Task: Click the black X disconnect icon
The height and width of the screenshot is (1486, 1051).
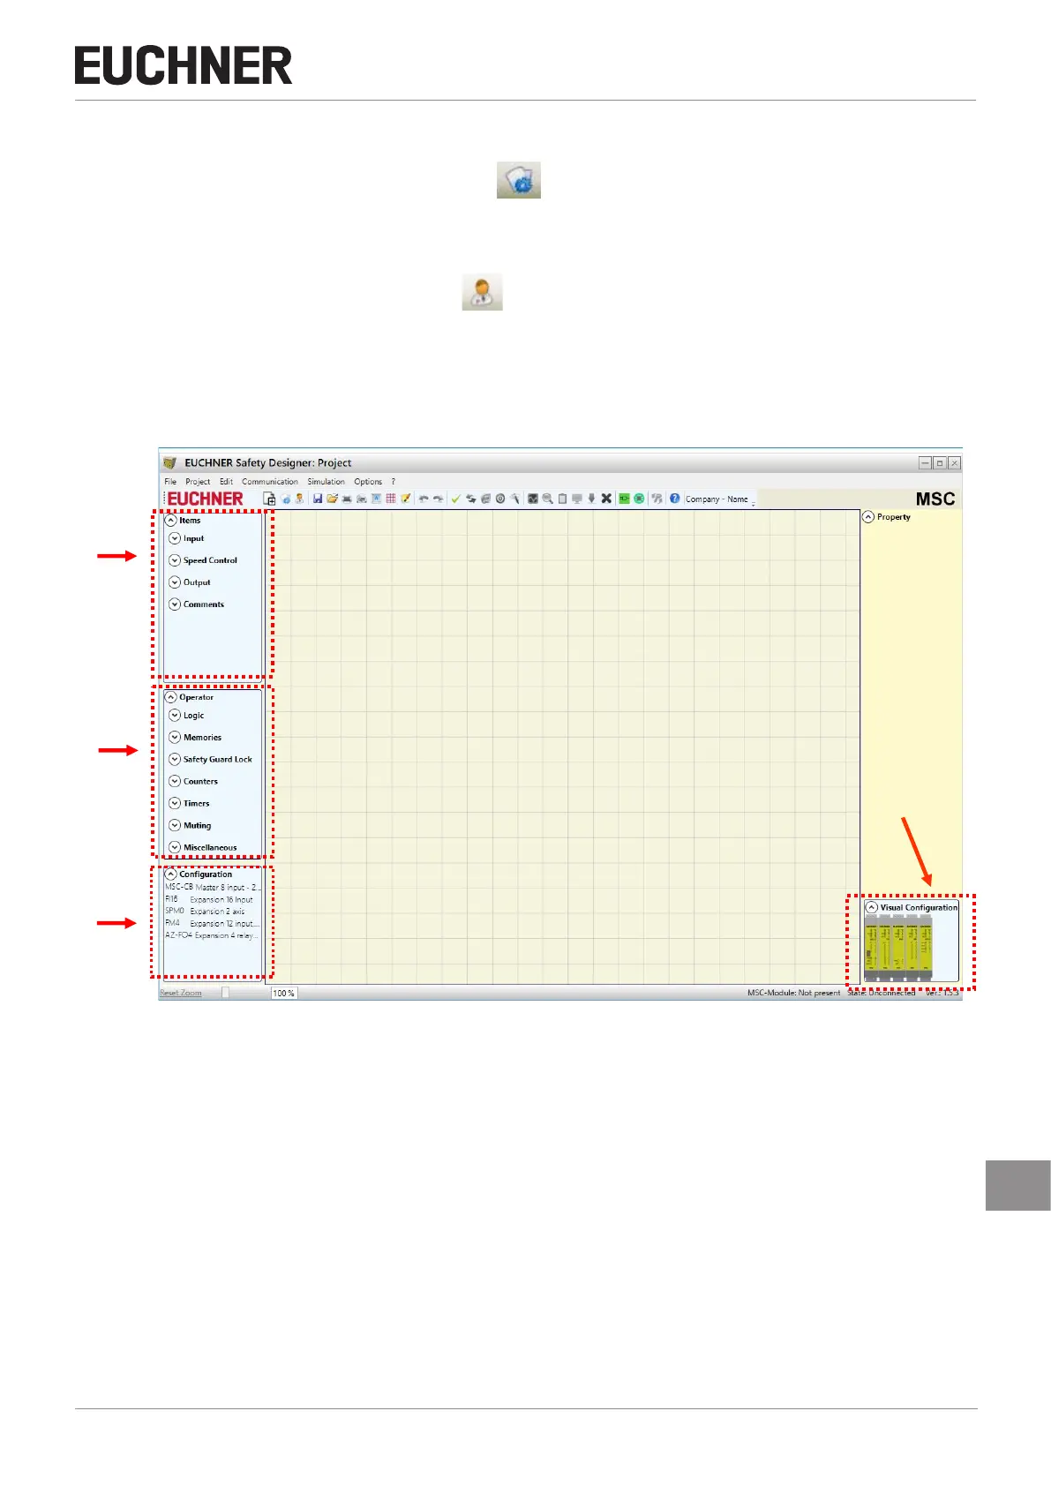Action: 606,499
